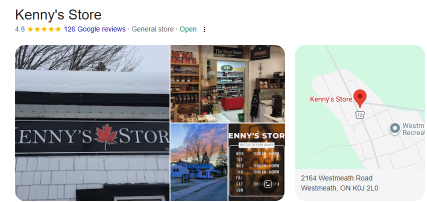Click the 4.8 rating number
Image resolution: width=427 pixels, height=202 pixels.
coord(20,29)
